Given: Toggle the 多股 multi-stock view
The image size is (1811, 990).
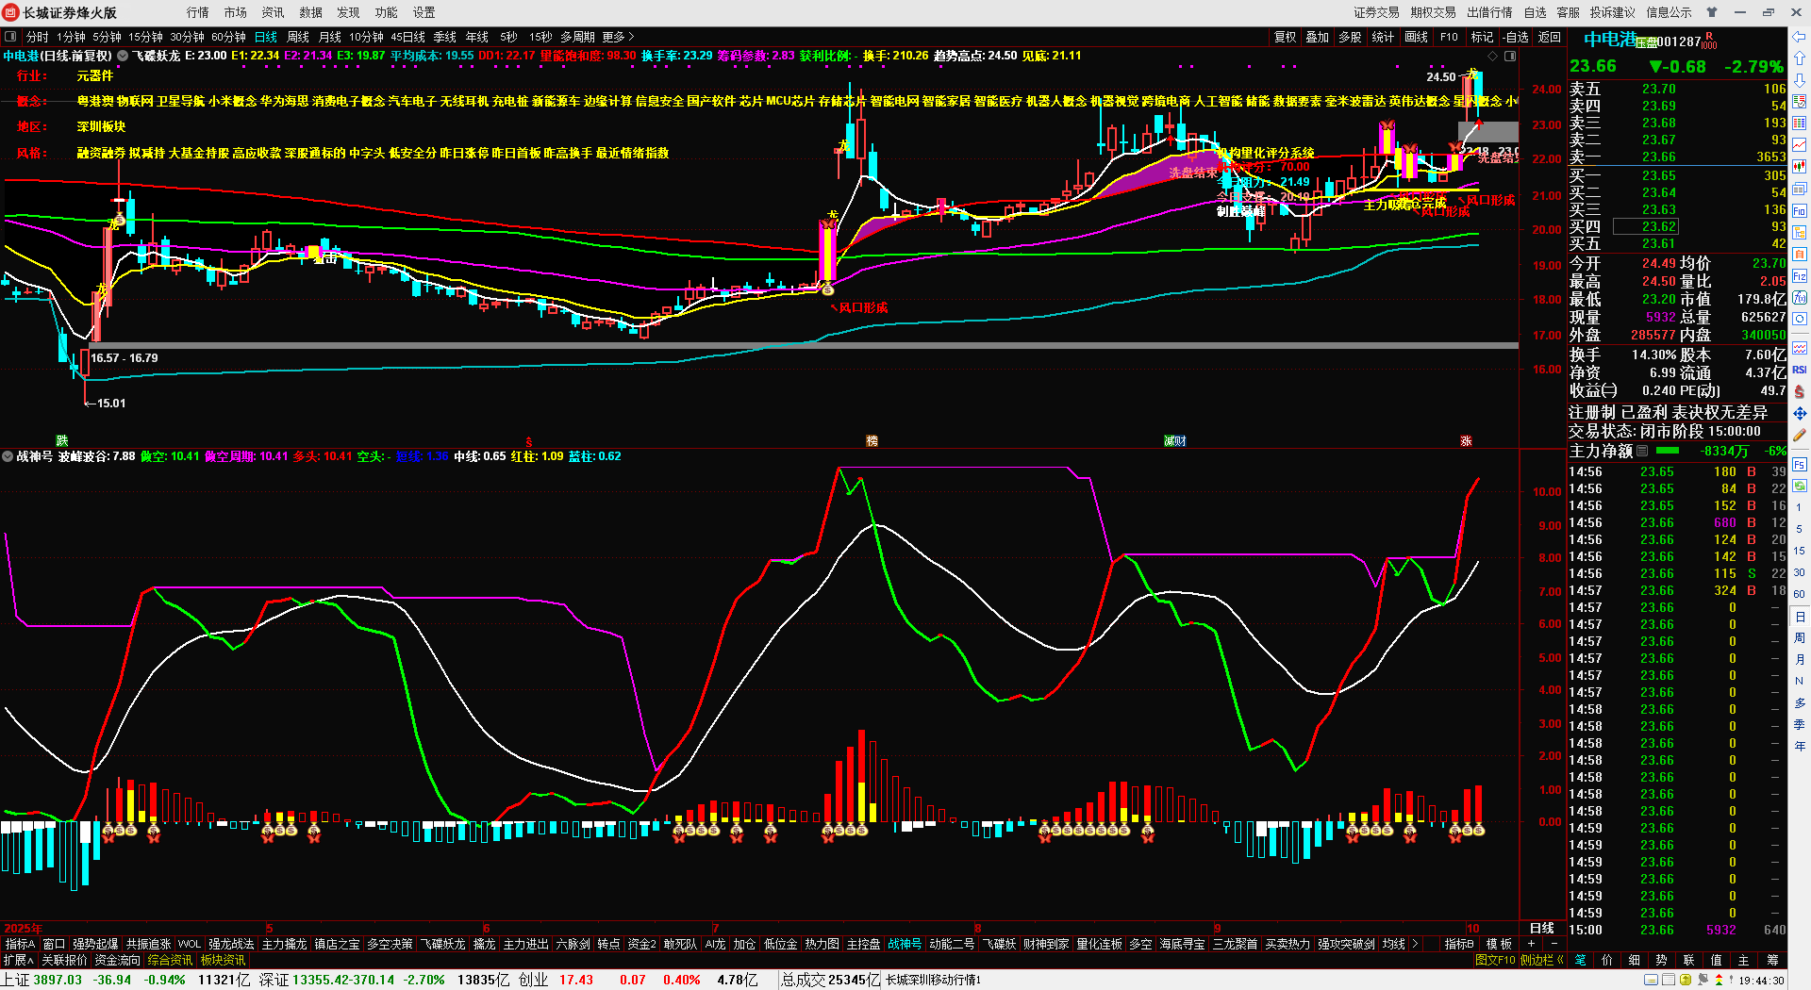Looking at the screenshot, I should point(1350,37).
